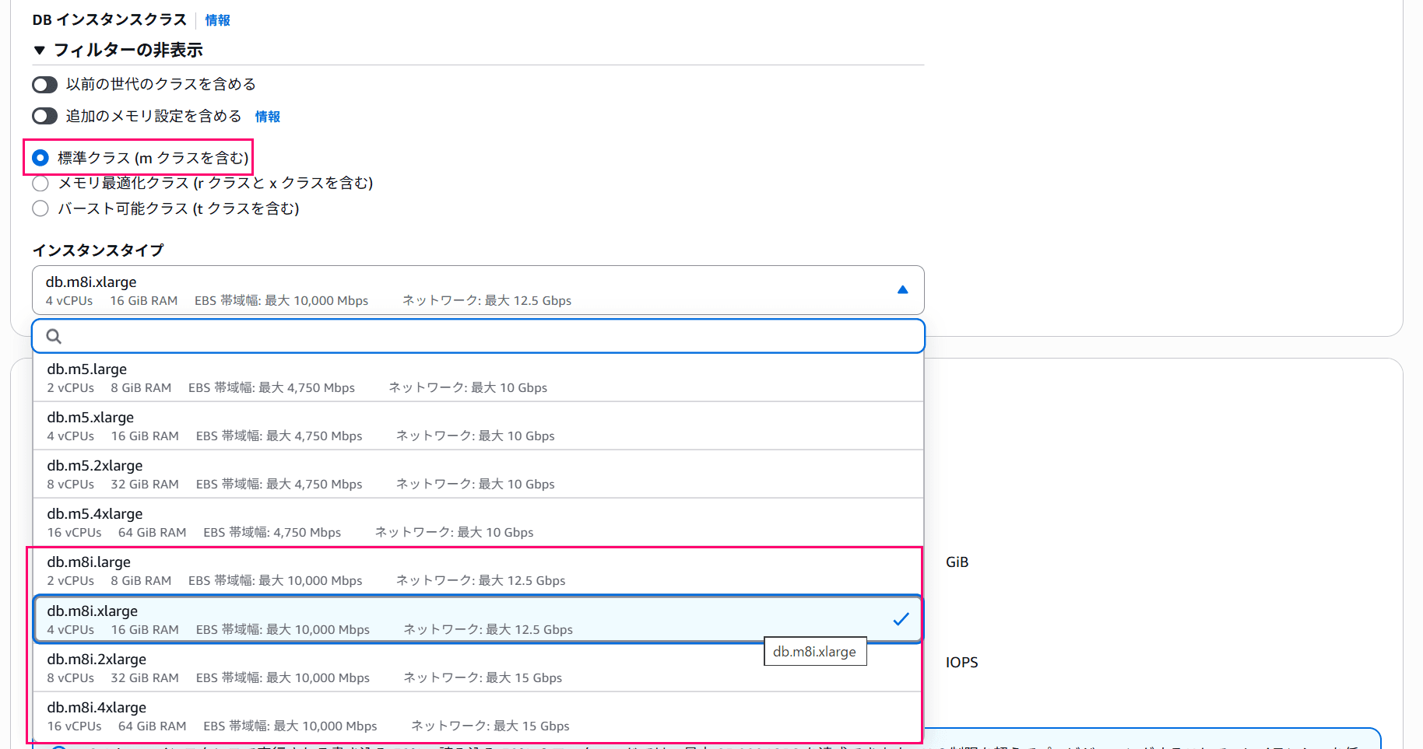Viewport: 1423px width, 749px height.
Task: Click the インスタンスタイプ label
Action: tap(98, 250)
